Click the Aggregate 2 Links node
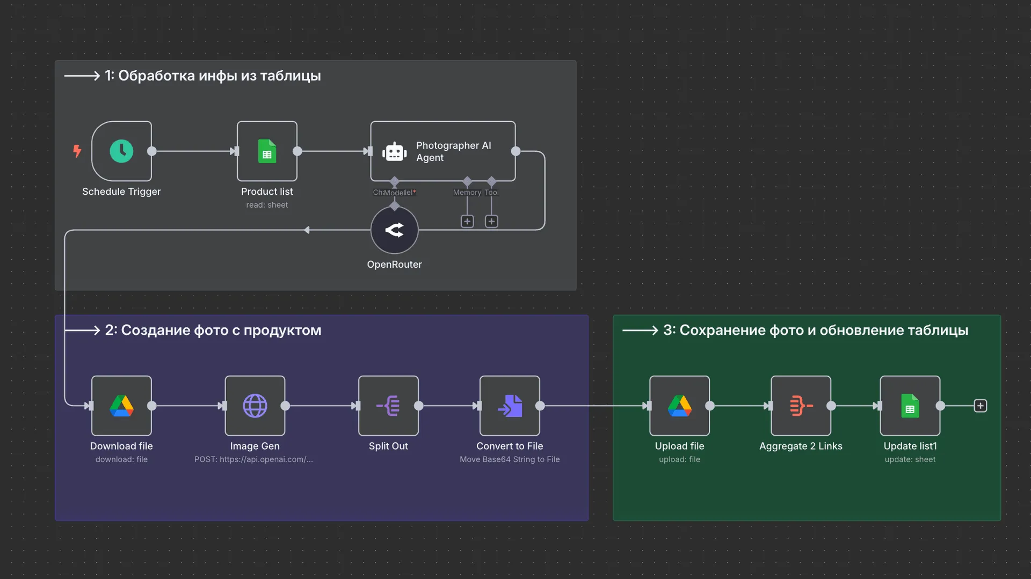This screenshot has height=579, width=1031. coord(801,406)
